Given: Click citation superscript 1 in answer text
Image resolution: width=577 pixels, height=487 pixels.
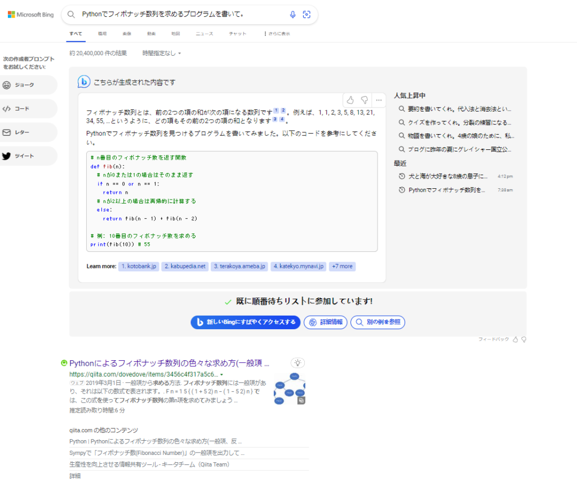Looking at the screenshot, I should tap(276, 110).
